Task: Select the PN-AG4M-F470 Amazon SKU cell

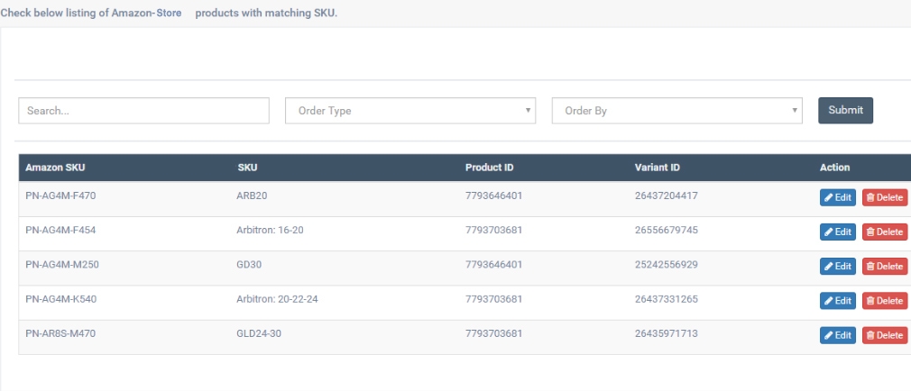Action: [60, 196]
